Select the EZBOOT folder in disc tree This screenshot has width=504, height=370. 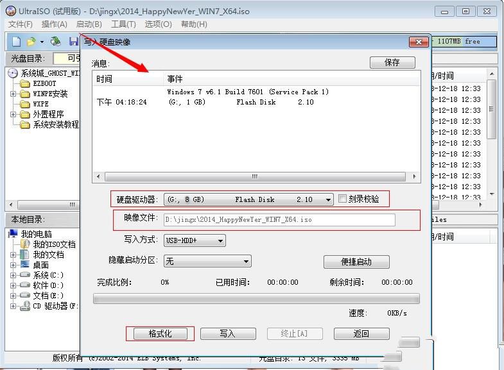[x=25, y=83]
